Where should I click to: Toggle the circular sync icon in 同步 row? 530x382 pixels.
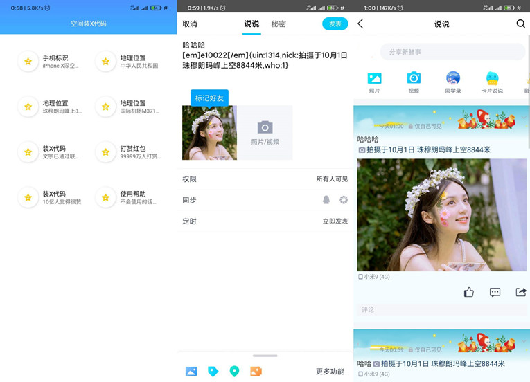(343, 200)
